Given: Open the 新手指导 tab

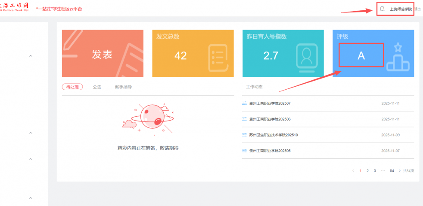Looking at the screenshot, I should tap(123, 87).
